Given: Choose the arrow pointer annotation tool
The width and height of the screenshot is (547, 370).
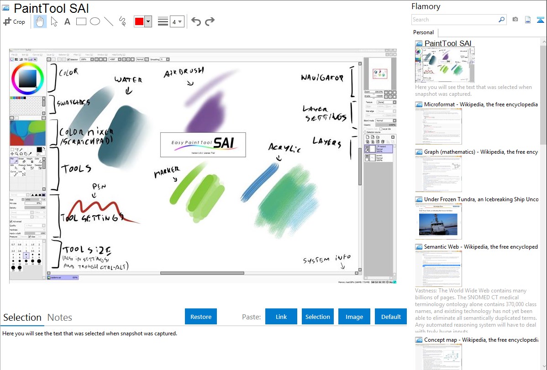Looking at the screenshot, I should 54,21.
